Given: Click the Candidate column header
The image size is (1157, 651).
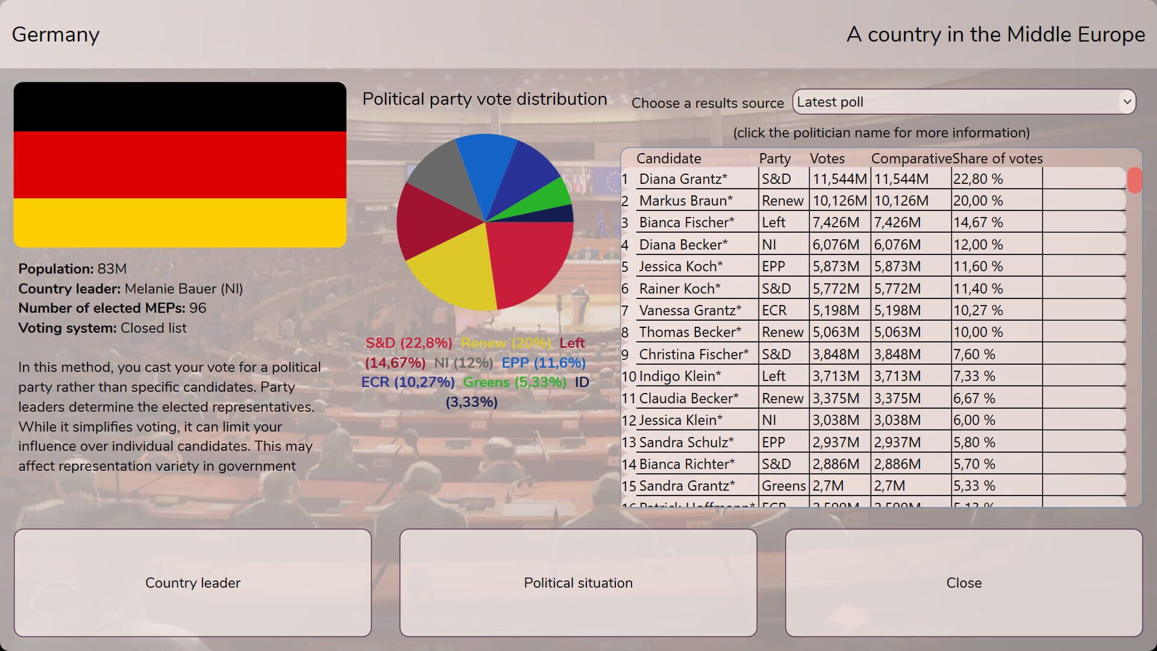Looking at the screenshot, I should (669, 159).
